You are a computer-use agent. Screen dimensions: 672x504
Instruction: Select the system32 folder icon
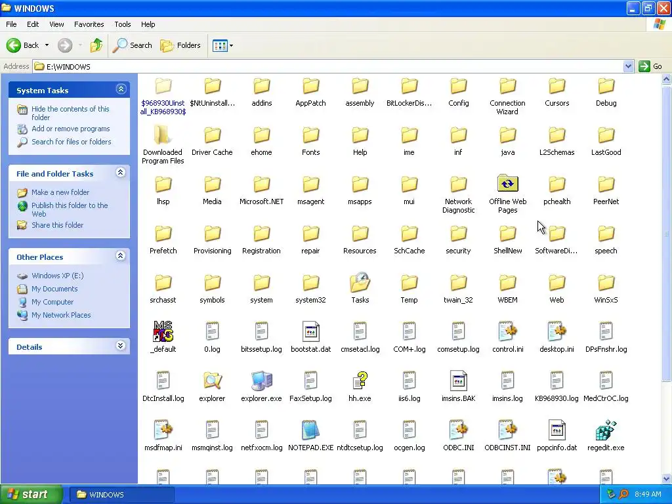pos(310,282)
